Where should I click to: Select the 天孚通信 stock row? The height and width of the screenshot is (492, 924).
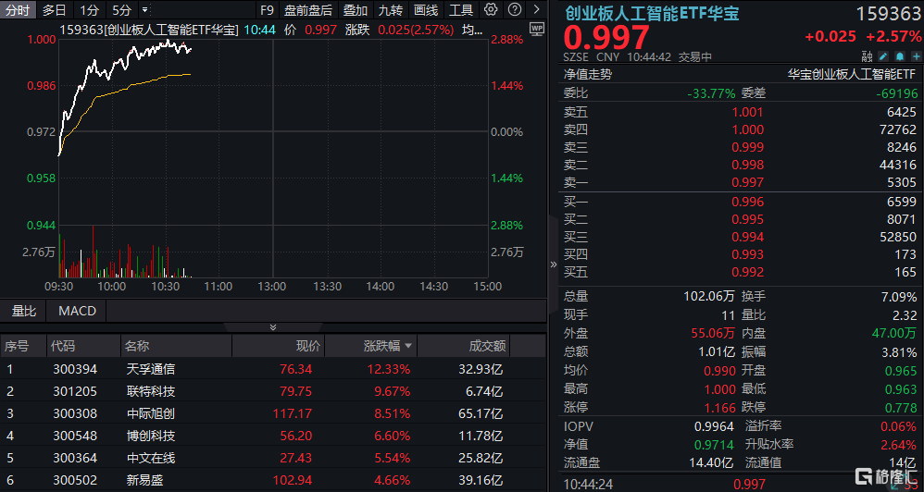click(273, 370)
